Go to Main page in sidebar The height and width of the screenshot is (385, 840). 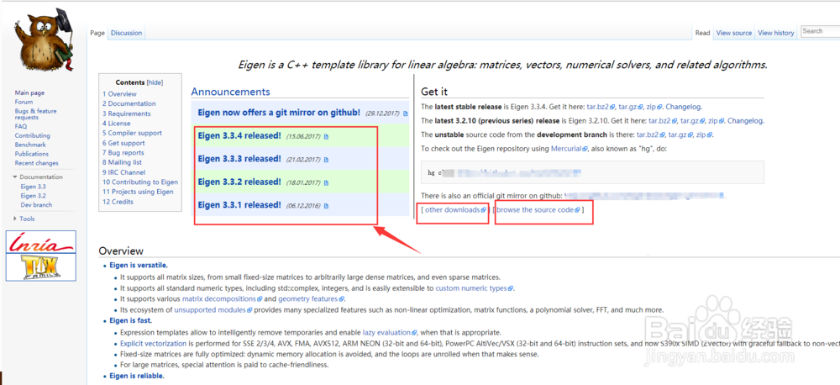click(29, 92)
